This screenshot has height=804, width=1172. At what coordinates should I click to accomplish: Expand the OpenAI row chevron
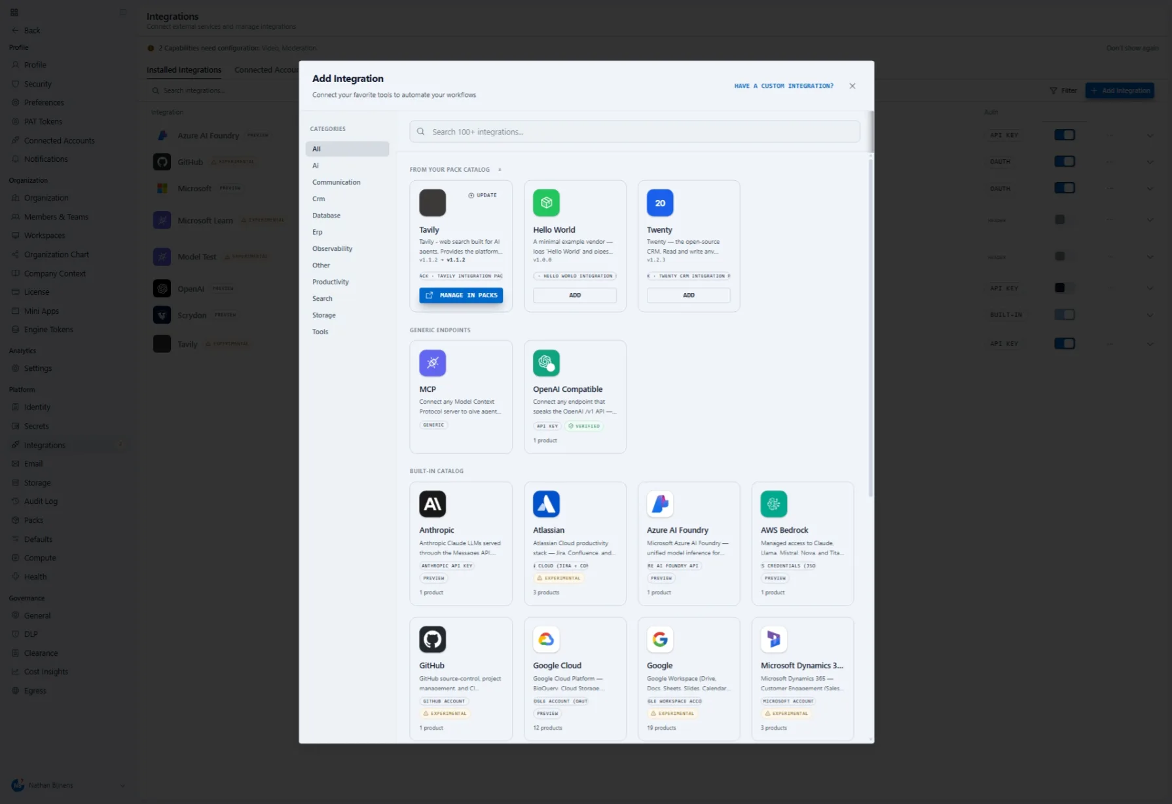click(x=1150, y=288)
